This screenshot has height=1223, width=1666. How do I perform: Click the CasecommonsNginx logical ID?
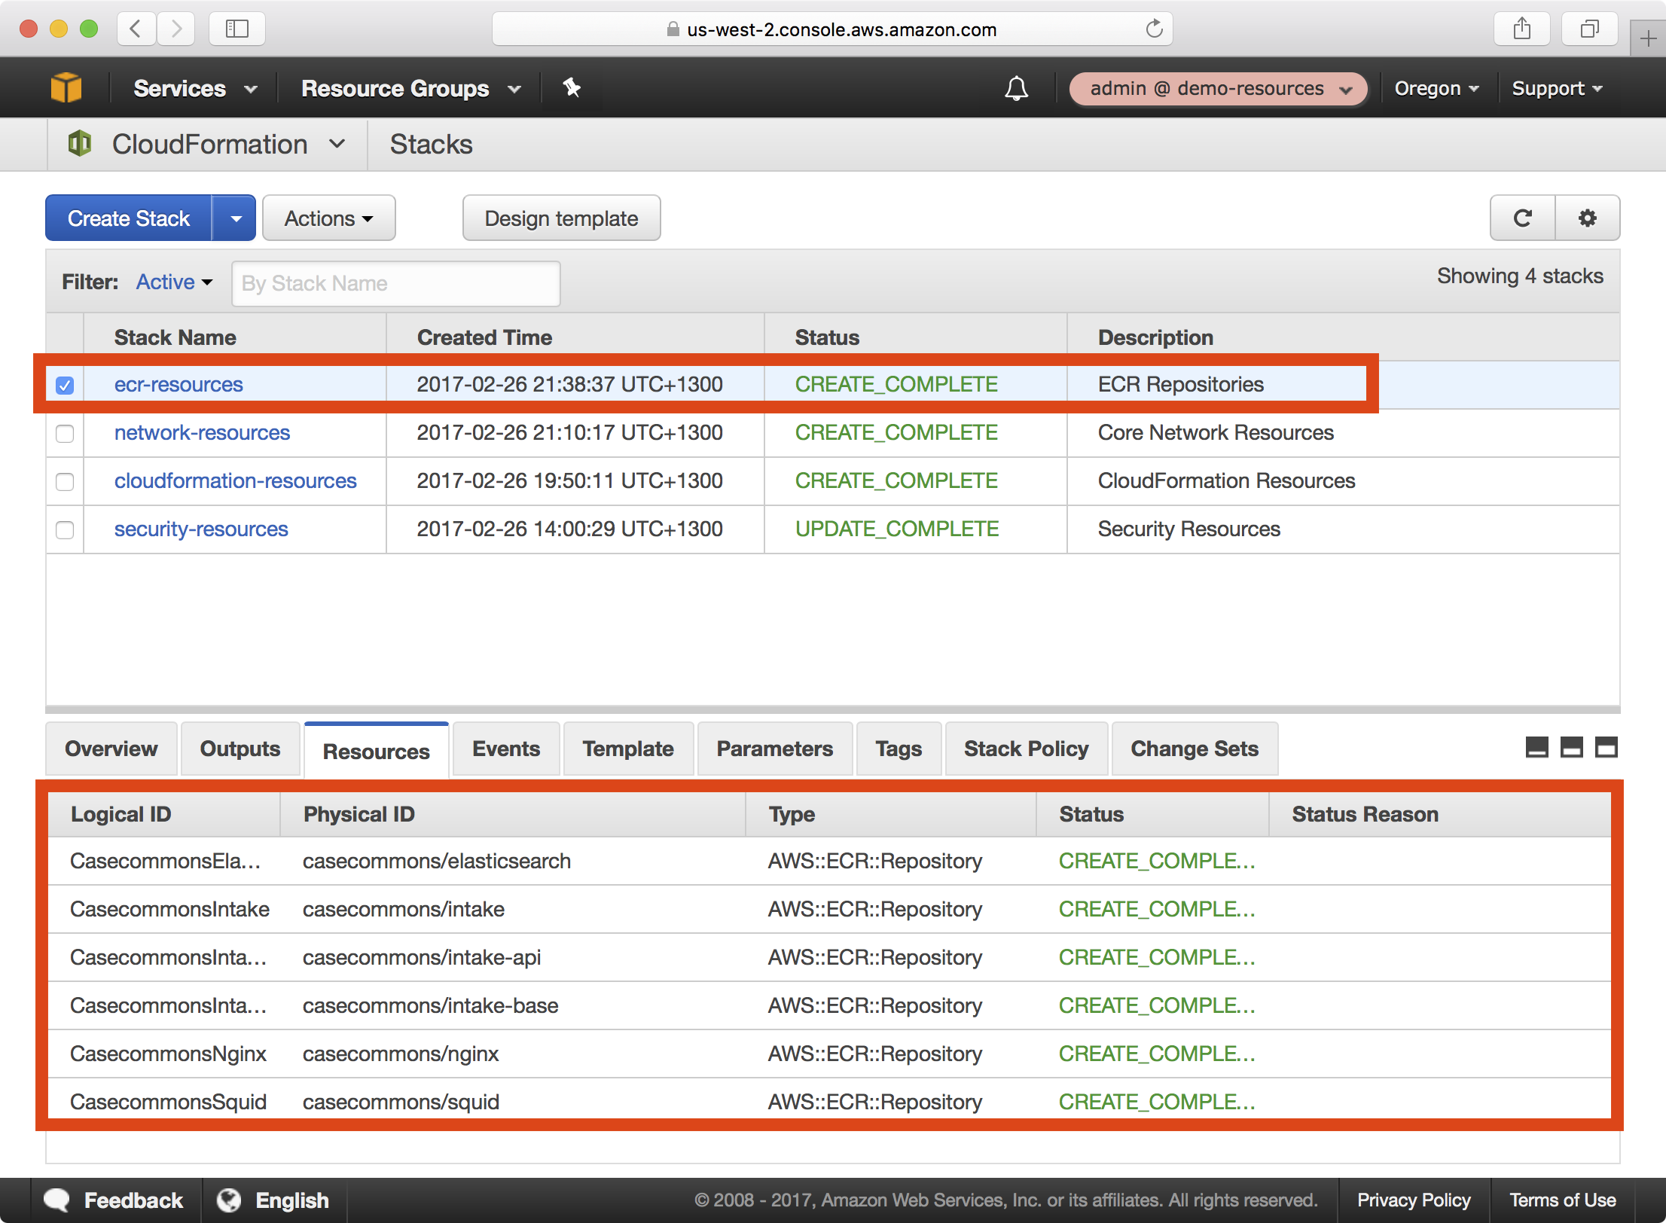pyautogui.click(x=169, y=1054)
